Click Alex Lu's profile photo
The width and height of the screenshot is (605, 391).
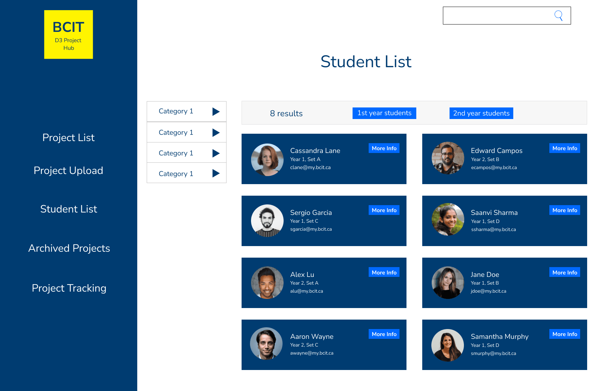(x=267, y=283)
